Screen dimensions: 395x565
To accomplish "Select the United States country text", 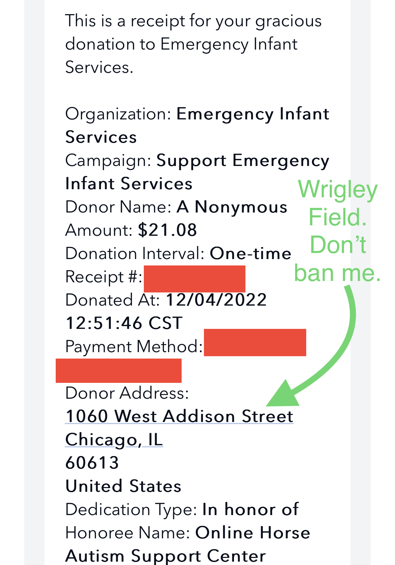I will 124,486.
